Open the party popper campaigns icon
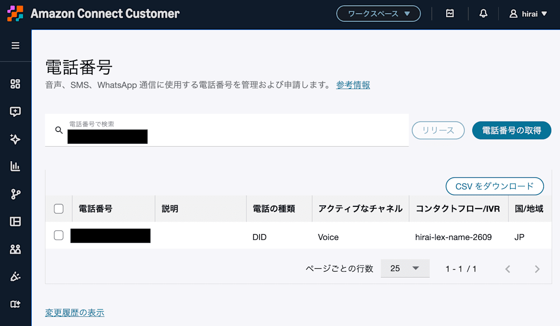 [15, 277]
